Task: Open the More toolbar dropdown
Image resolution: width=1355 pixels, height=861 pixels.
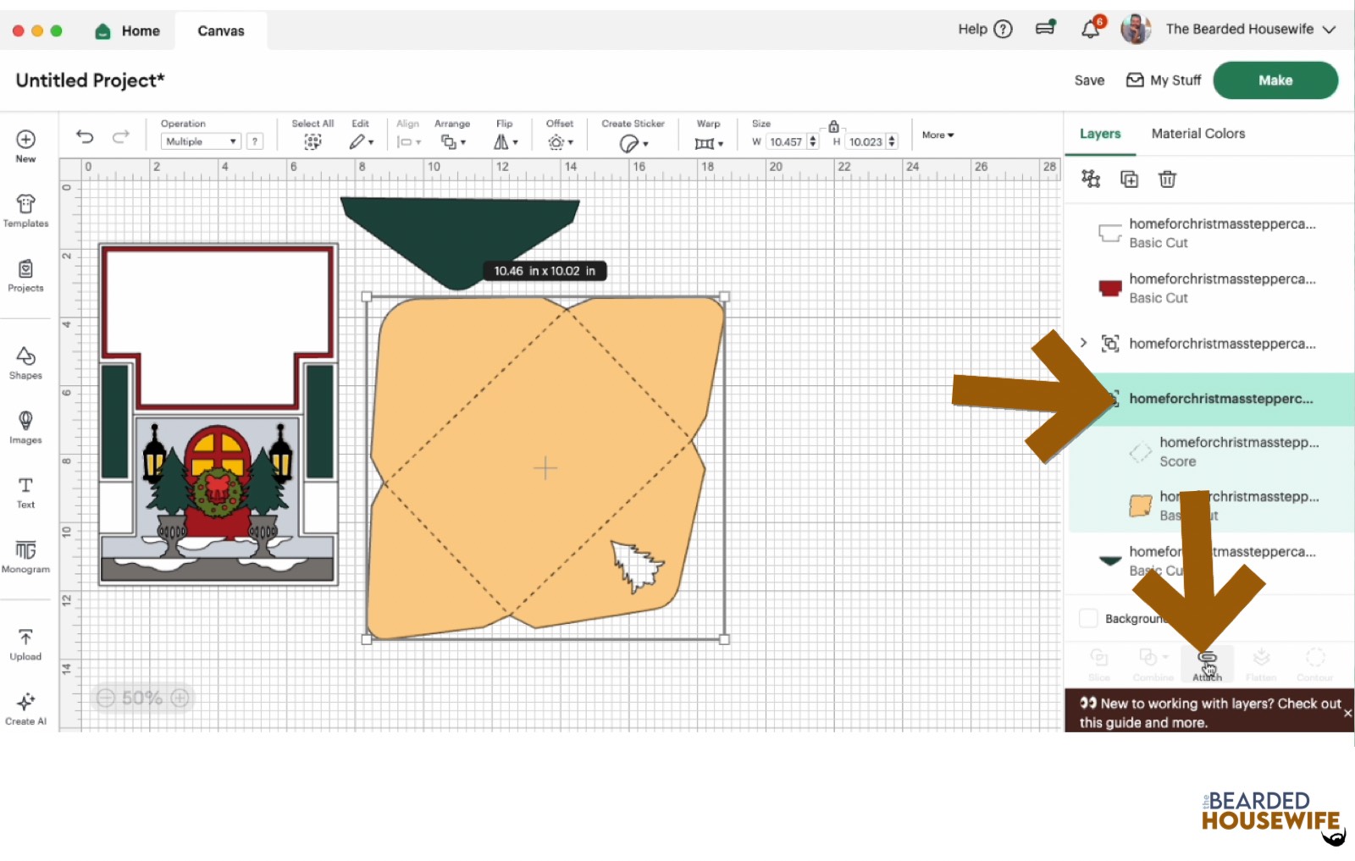Action: coord(937,135)
